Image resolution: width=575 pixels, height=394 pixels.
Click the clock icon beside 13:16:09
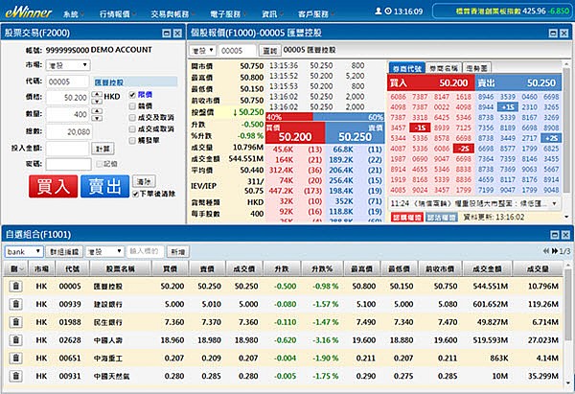(x=388, y=12)
